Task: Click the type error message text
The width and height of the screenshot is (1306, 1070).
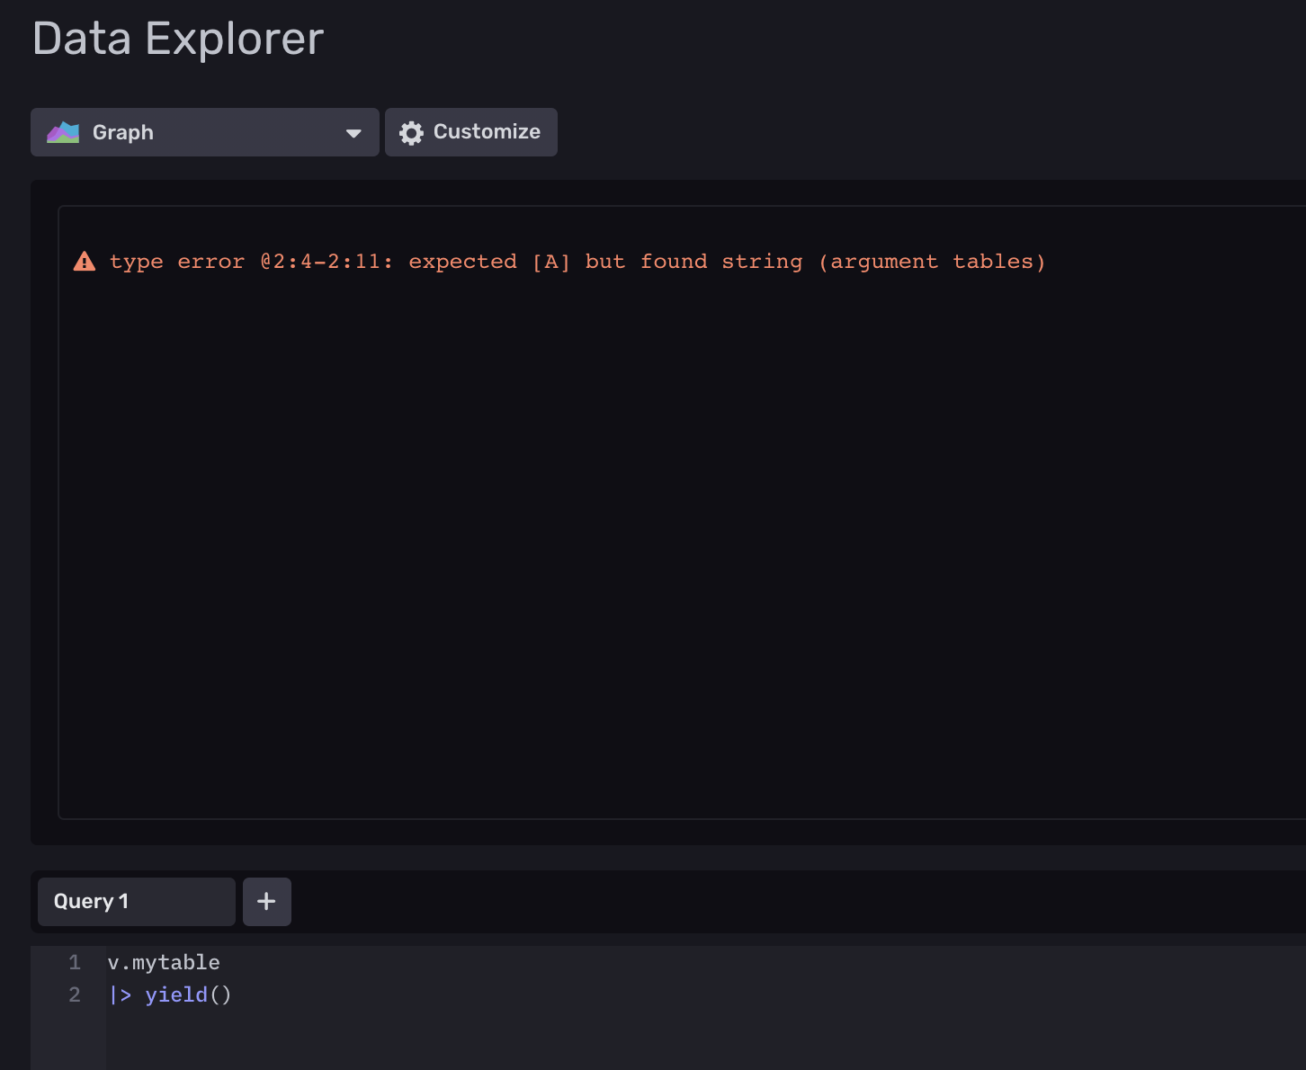Action: tap(576, 261)
